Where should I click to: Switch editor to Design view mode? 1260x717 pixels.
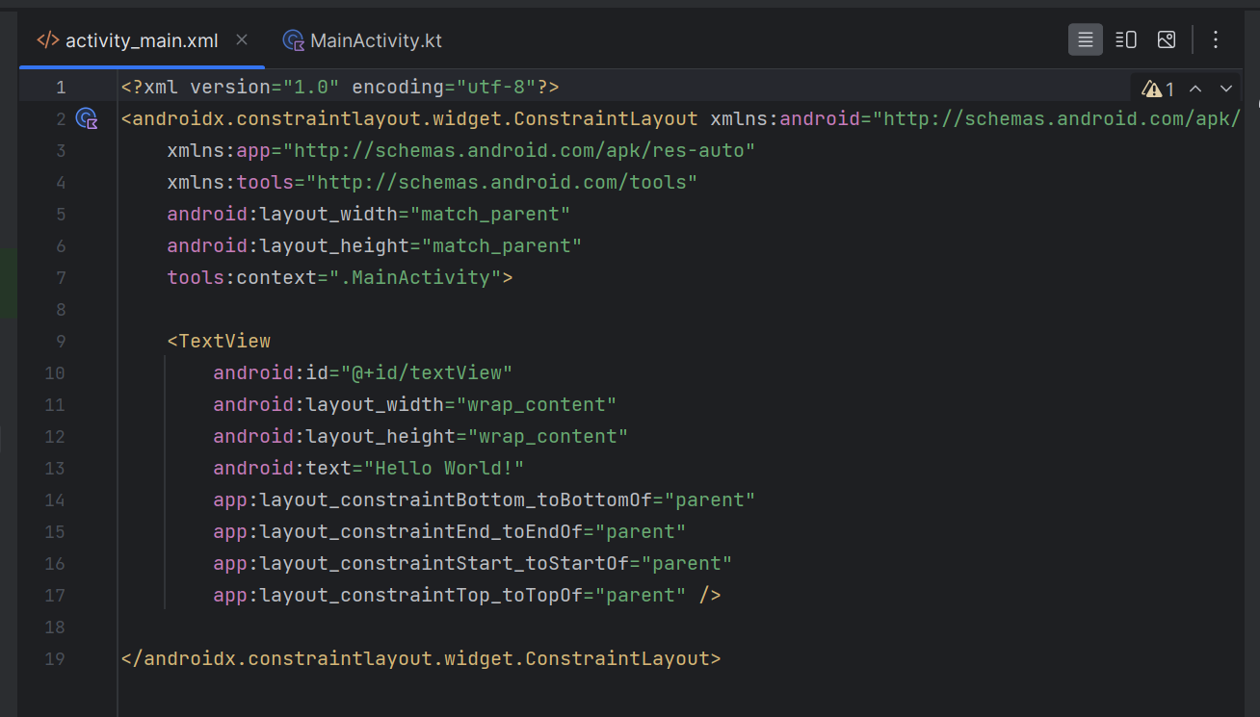(x=1167, y=39)
